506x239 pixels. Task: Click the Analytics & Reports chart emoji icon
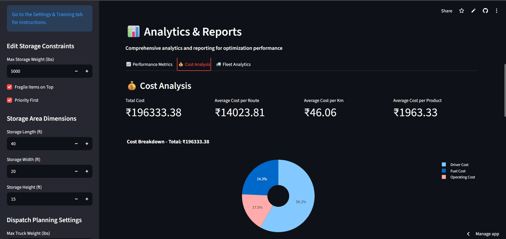(133, 32)
